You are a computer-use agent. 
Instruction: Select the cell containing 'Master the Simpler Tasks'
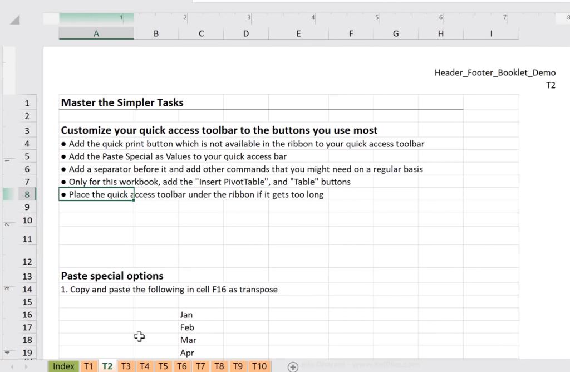click(x=96, y=102)
